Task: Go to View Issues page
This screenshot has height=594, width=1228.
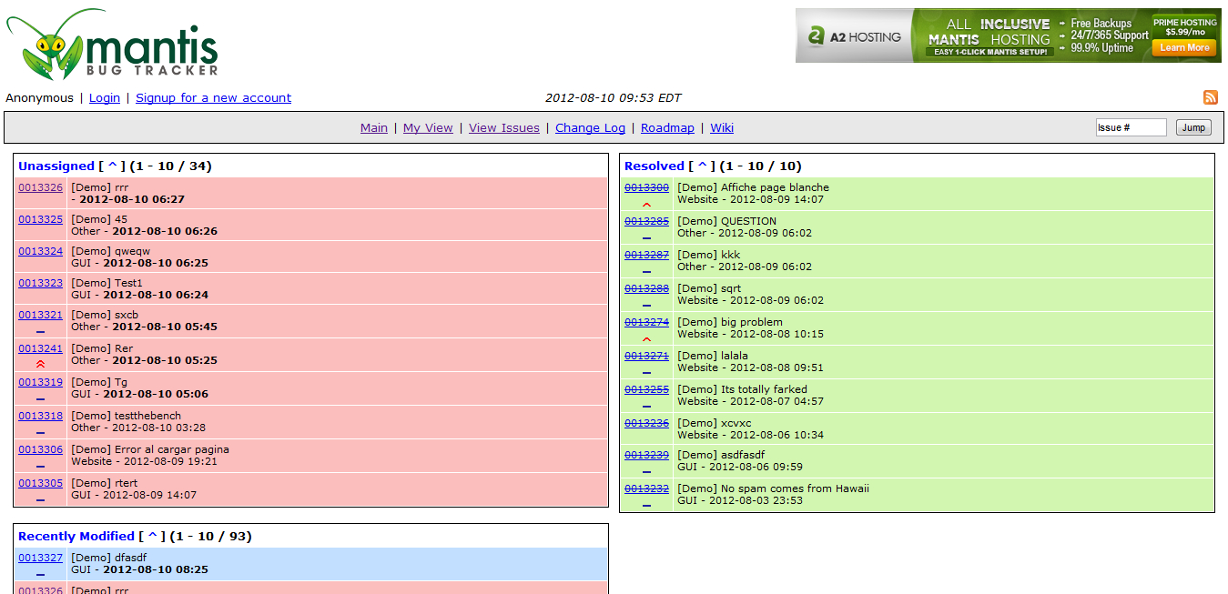Action: pyautogui.click(x=504, y=127)
